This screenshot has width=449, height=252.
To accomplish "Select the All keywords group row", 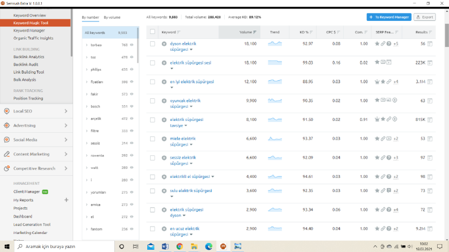I will coord(110,33).
